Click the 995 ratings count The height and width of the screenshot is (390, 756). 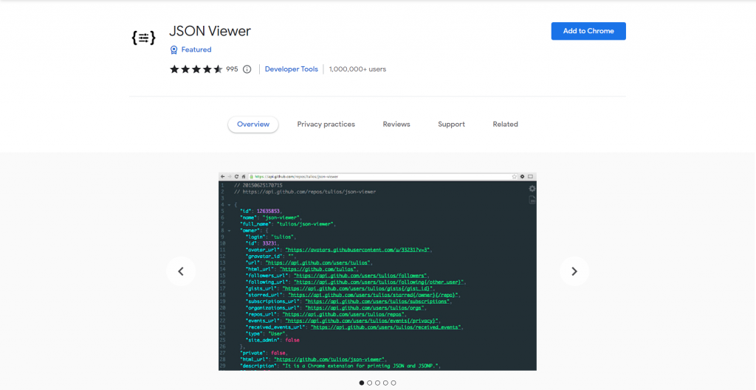232,69
